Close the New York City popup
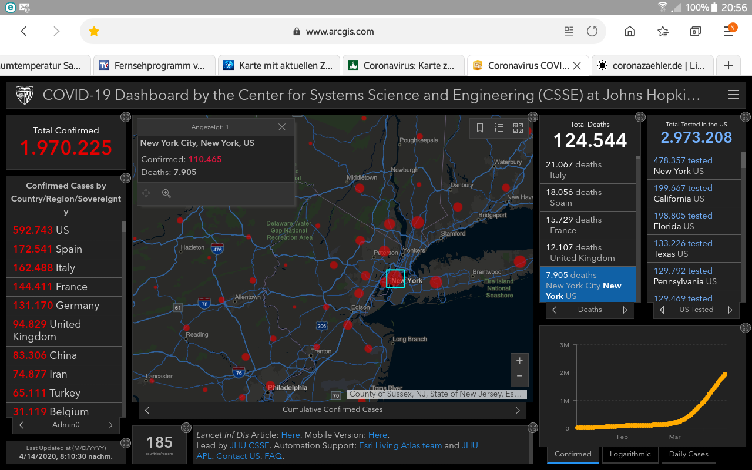The height and width of the screenshot is (470, 752). tap(282, 127)
